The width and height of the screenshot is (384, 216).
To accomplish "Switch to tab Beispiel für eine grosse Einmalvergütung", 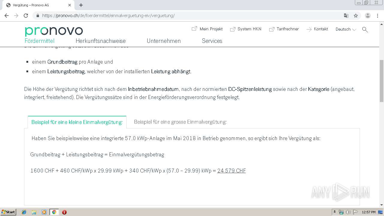I will tap(180, 122).
